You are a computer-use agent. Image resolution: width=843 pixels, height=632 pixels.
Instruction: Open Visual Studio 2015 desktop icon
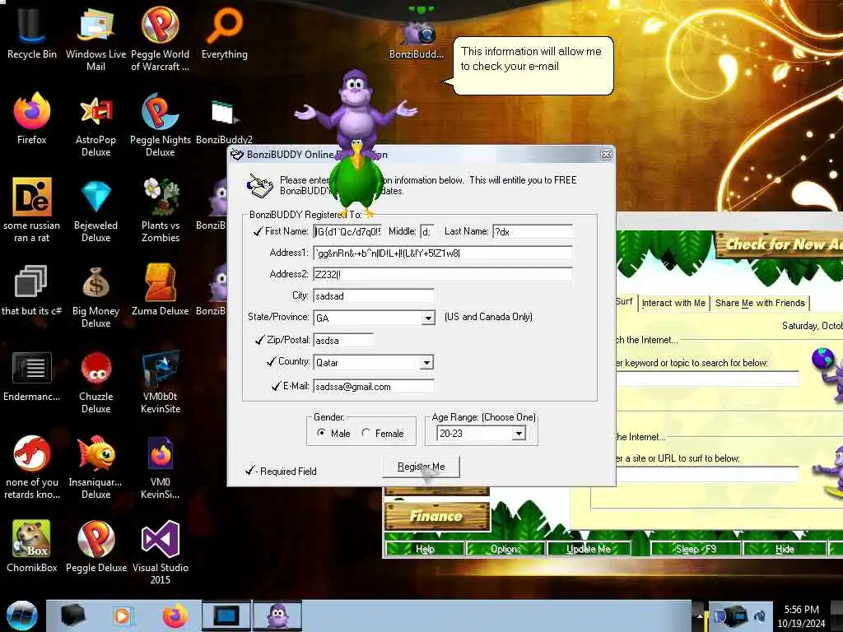click(x=161, y=552)
